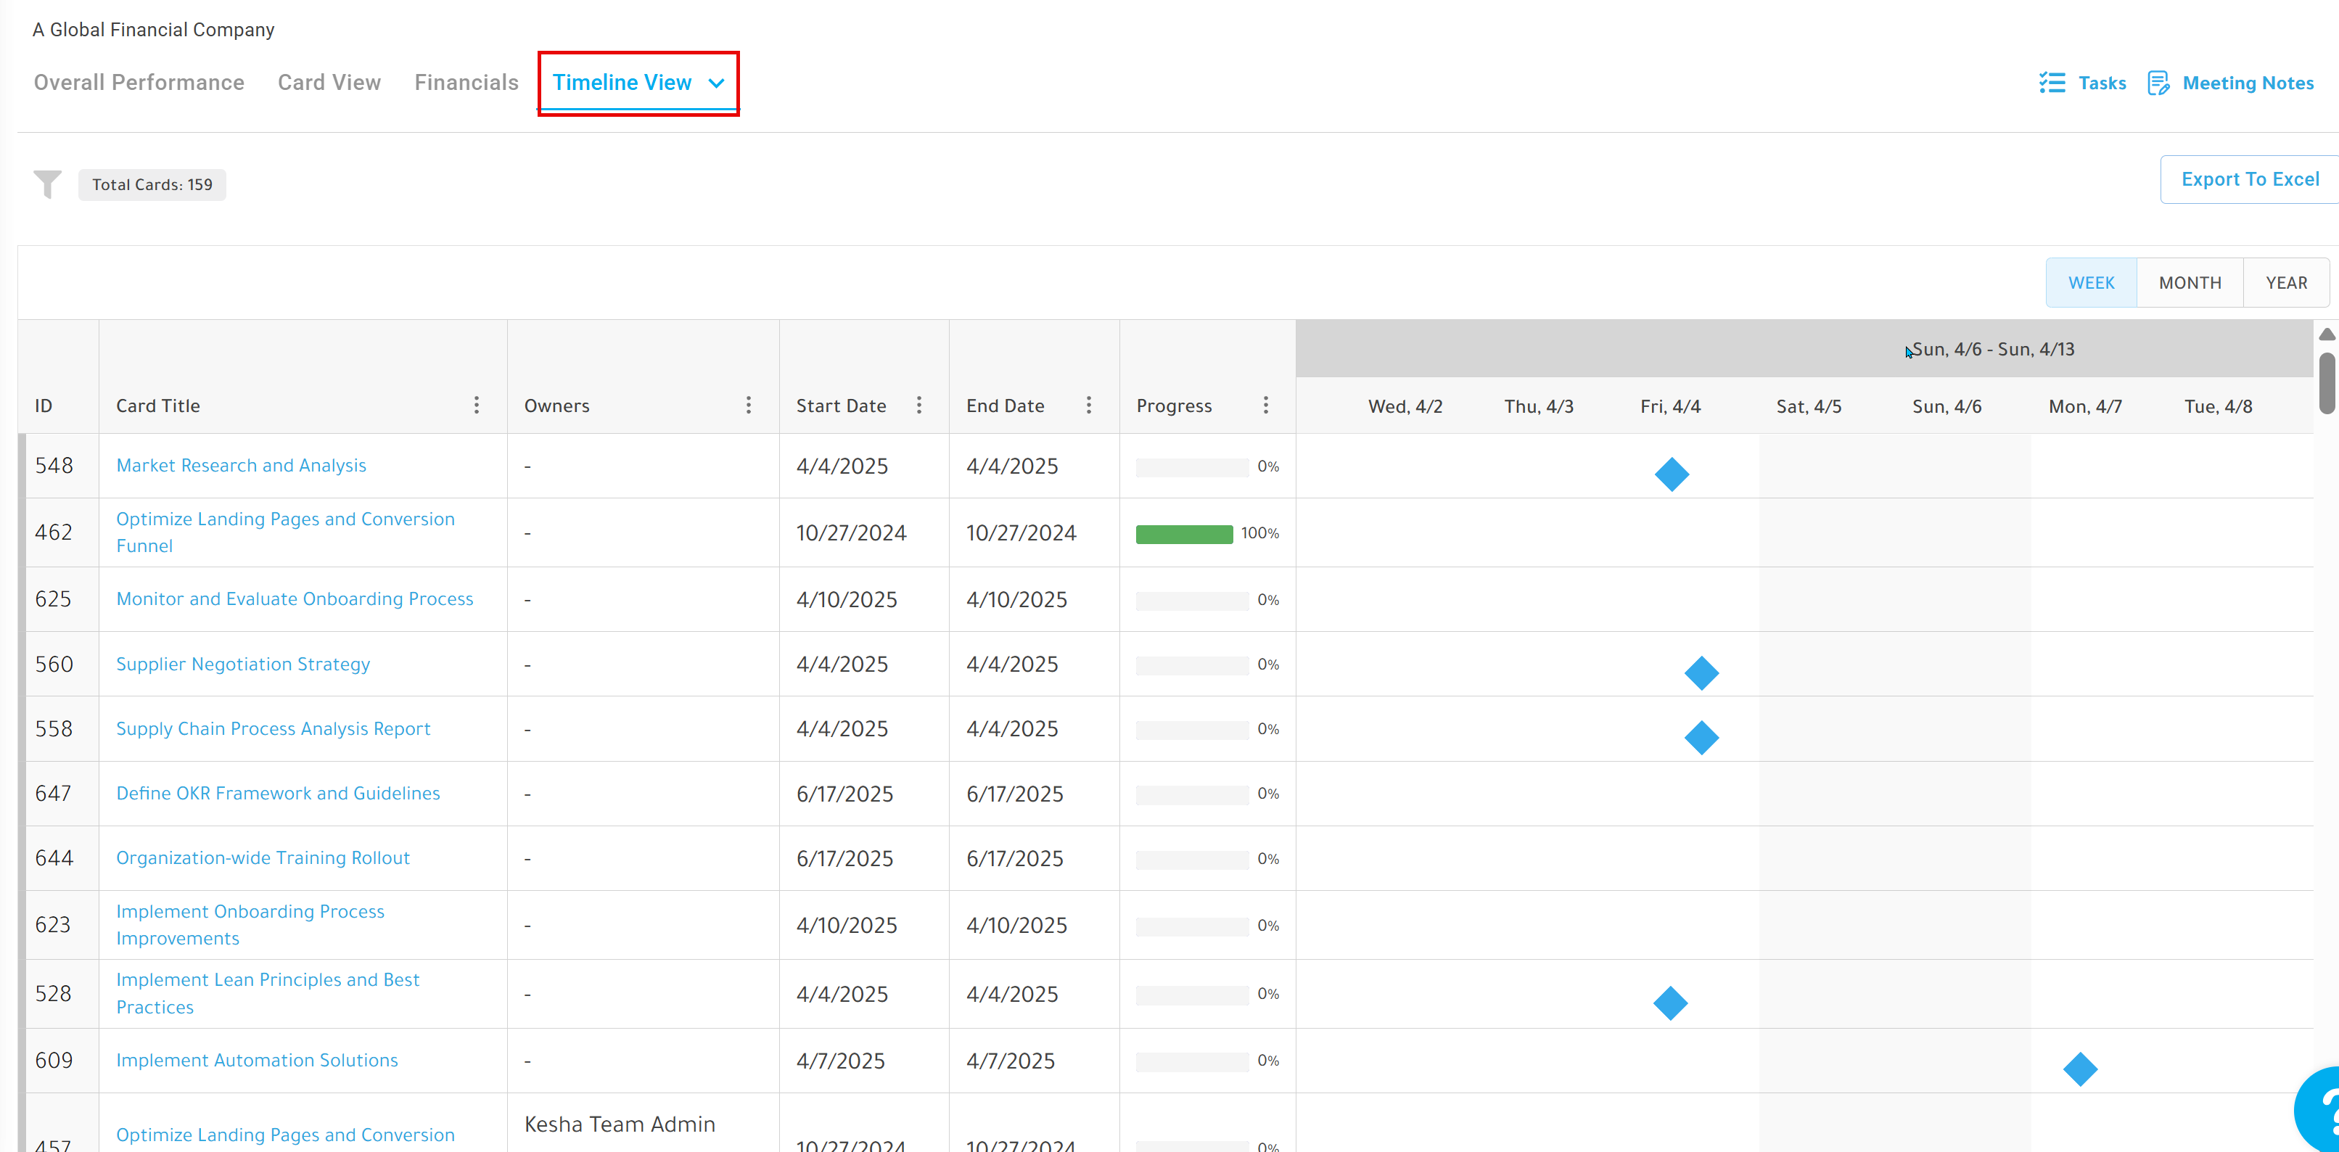
Task: Open Implement Automation Solutions card
Action: (x=257, y=1059)
